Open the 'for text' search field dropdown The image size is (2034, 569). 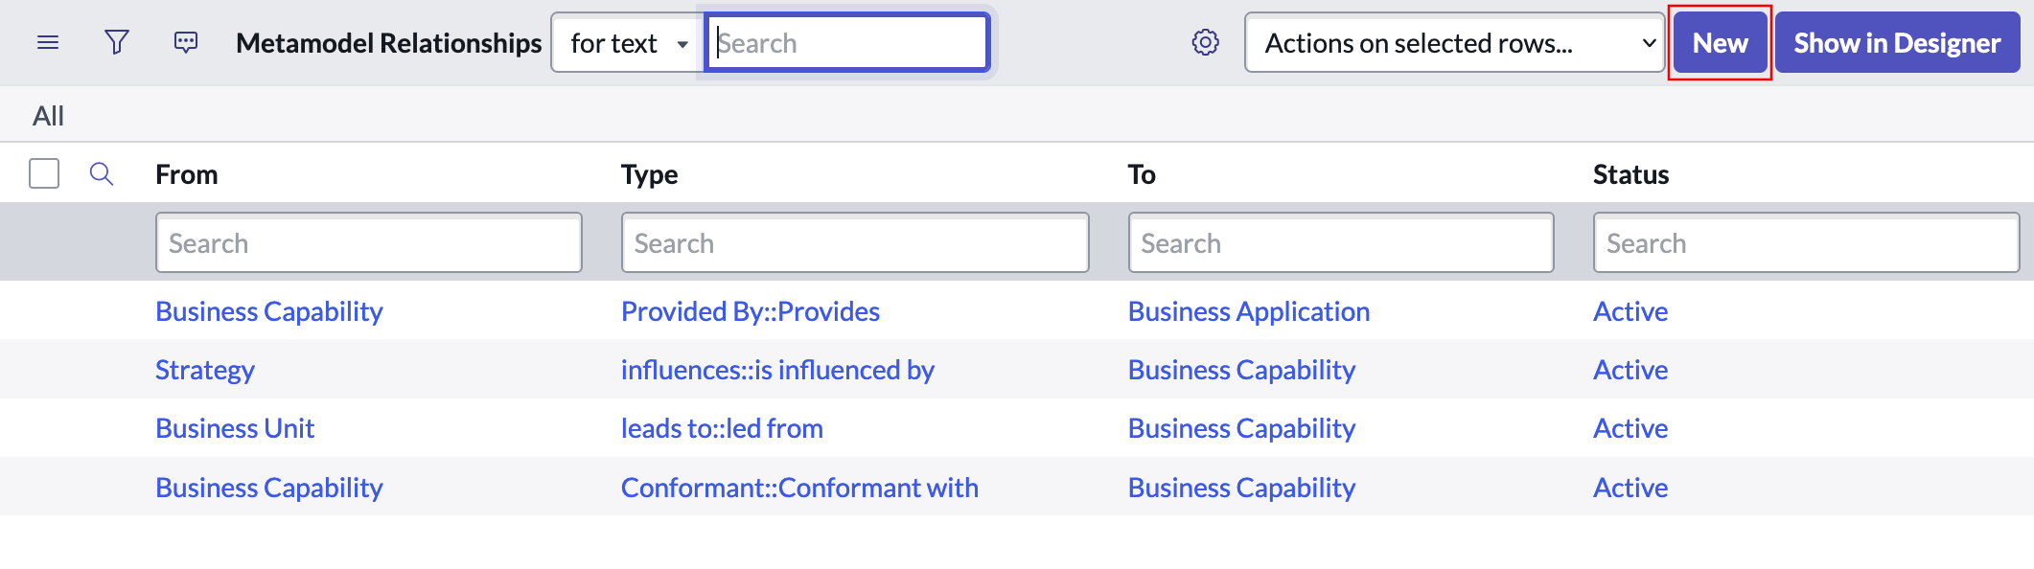click(628, 43)
